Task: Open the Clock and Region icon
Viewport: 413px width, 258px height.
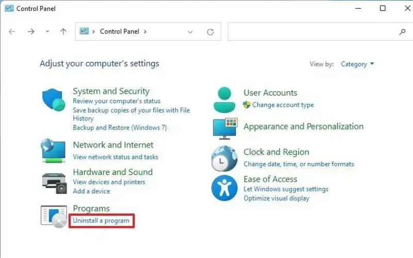Action: (225, 158)
